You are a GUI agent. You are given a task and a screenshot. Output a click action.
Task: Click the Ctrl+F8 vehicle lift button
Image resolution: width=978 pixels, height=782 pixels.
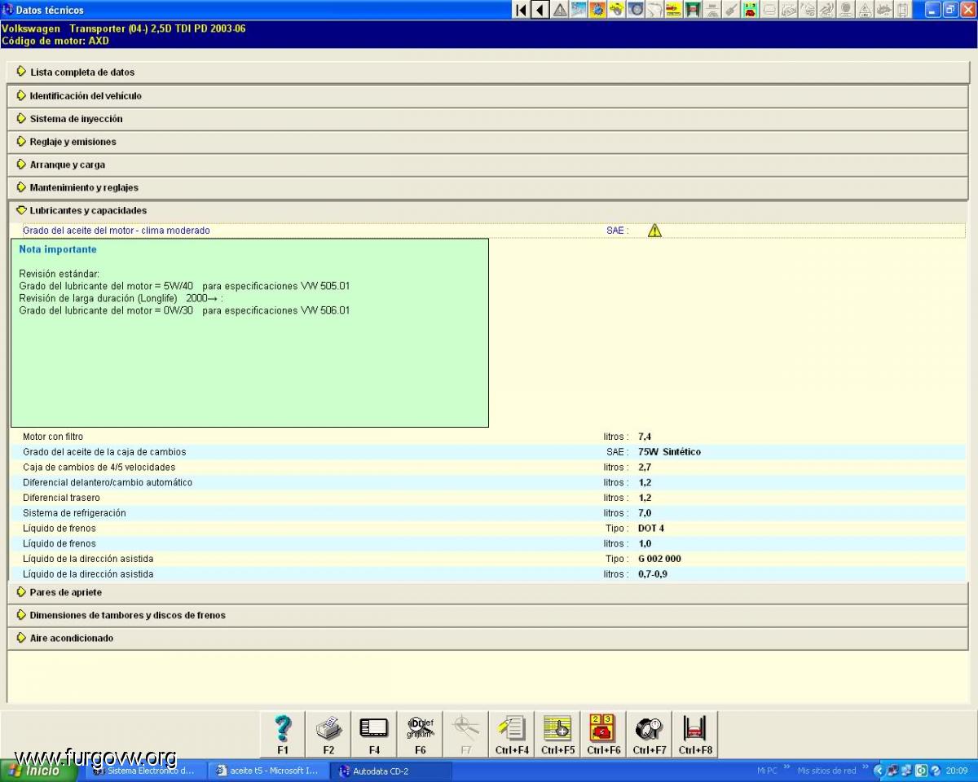[x=694, y=734]
